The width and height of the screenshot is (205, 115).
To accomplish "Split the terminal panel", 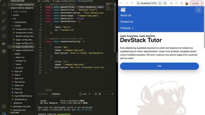I will (x=96, y=94).
